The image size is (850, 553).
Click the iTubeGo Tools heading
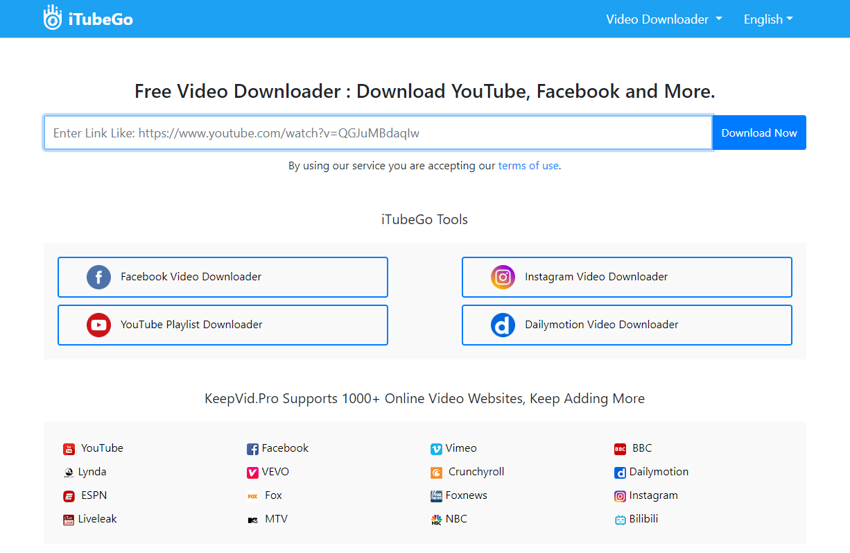point(425,220)
